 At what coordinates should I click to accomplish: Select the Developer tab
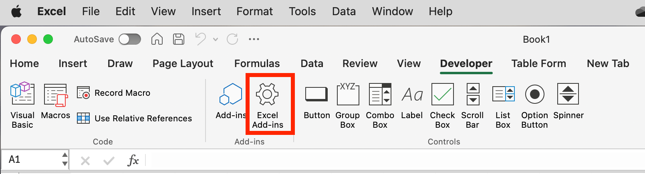click(466, 63)
